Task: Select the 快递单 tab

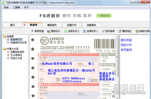Action: (32, 25)
